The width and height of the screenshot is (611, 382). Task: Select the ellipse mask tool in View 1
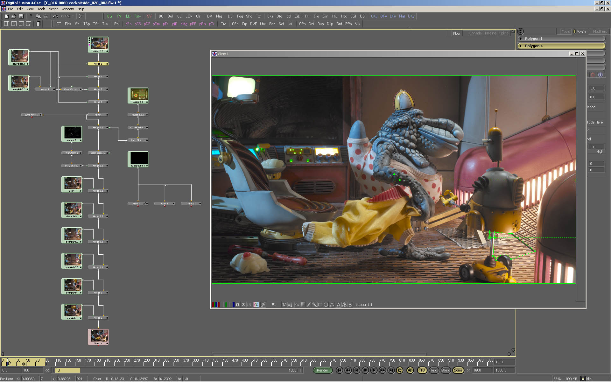pos(326,305)
